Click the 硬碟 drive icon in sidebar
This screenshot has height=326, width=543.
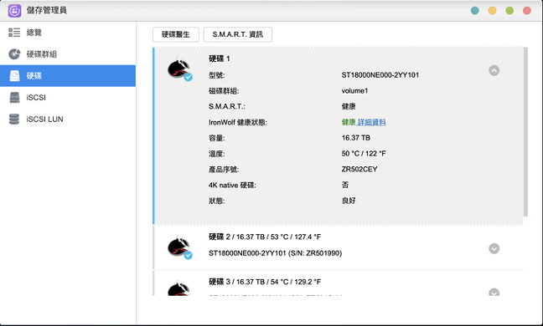14,76
